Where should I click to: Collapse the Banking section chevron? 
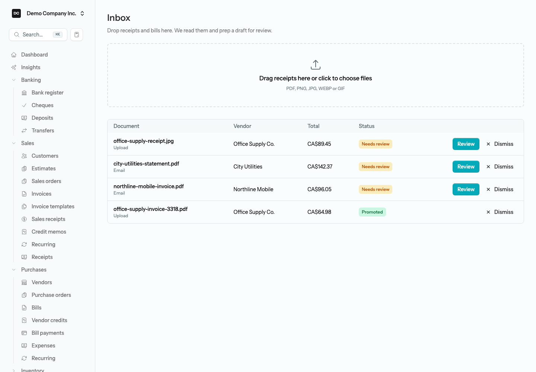(14, 80)
